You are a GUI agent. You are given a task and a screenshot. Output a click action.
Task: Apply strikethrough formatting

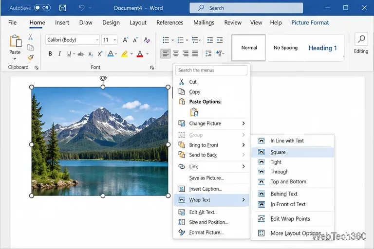click(81, 54)
